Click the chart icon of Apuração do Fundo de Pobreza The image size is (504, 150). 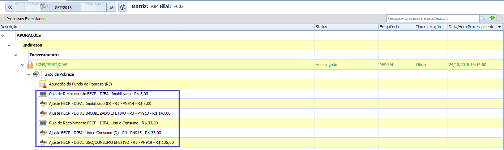(x=43, y=84)
